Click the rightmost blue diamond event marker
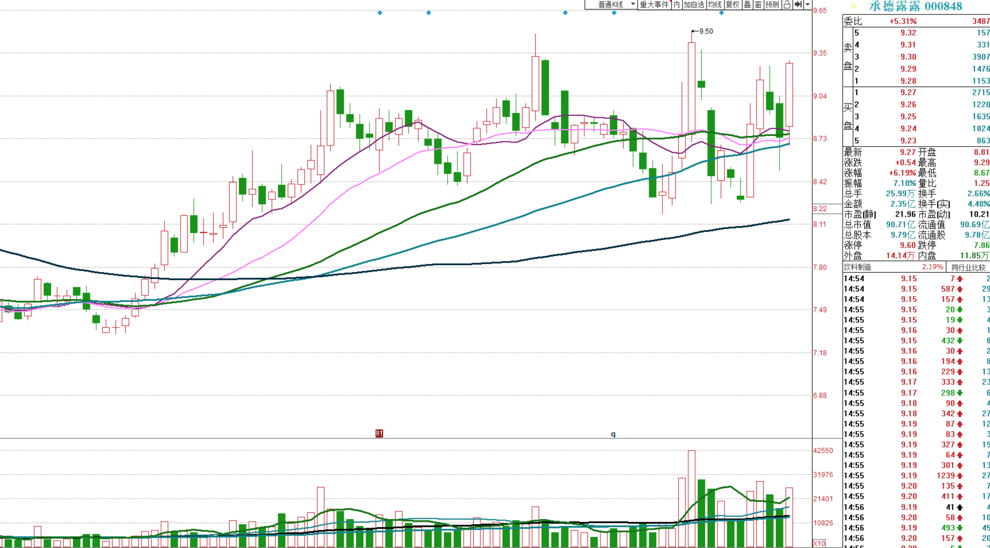The width and height of the screenshot is (990, 548). tap(721, 13)
